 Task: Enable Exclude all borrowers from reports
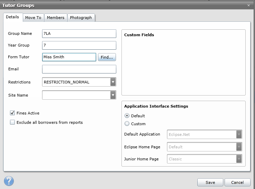click(13, 122)
